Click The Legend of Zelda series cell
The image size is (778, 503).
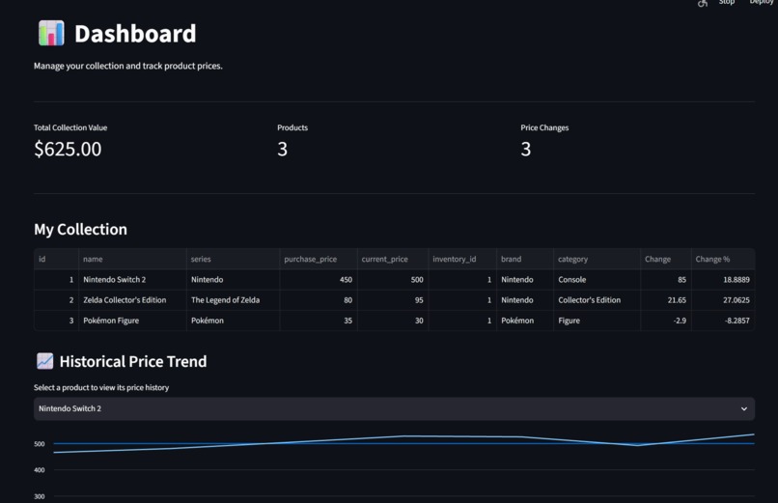coord(233,300)
